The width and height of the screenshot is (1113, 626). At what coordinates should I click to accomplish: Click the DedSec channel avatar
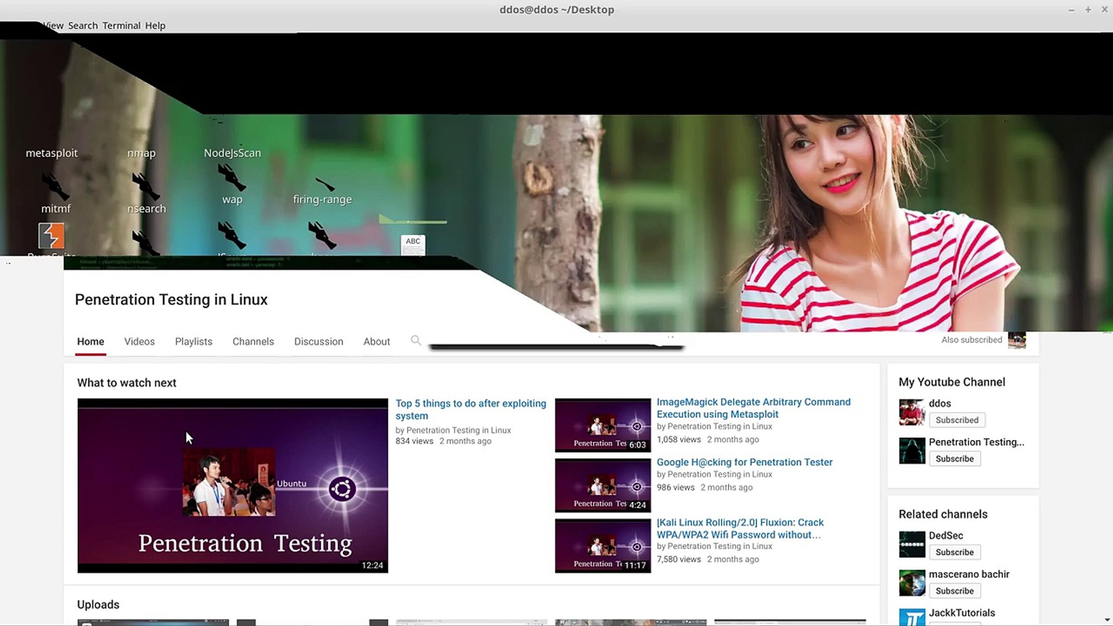912,544
